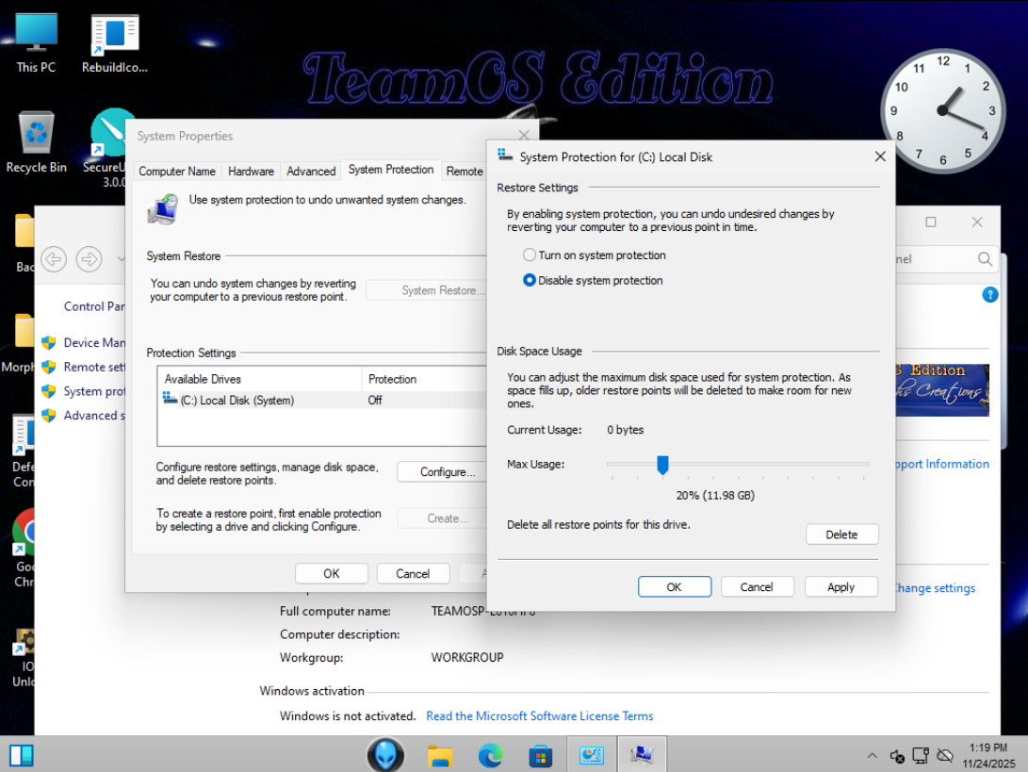Click OK in System Properties

(x=331, y=573)
